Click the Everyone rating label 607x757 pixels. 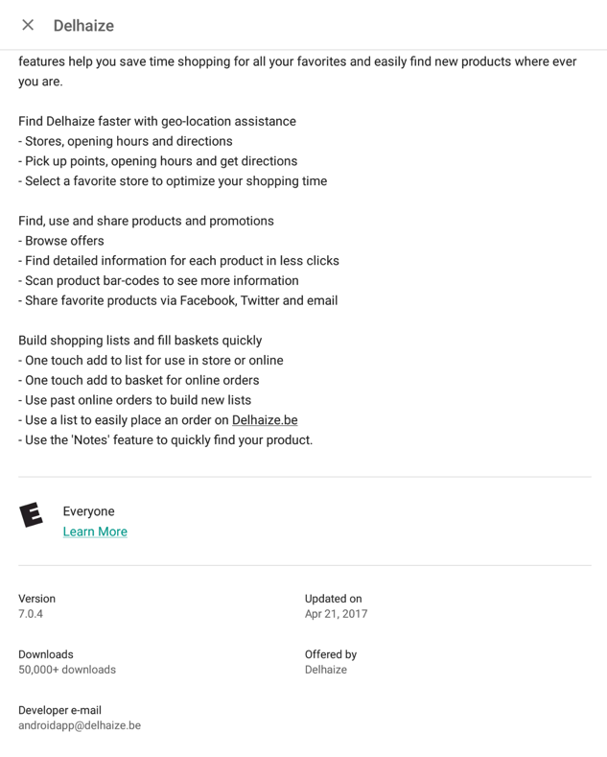click(88, 511)
